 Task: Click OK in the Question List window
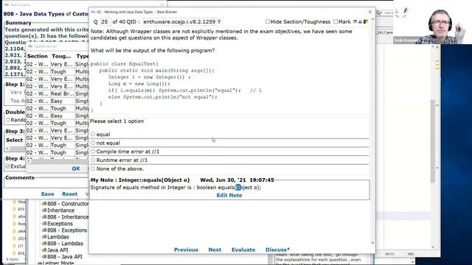pyautogui.click(x=76, y=169)
